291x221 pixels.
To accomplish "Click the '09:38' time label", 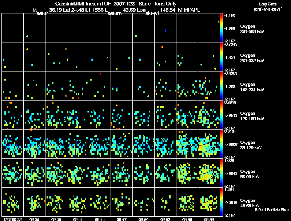I will pyautogui.click(x=56, y=219).
